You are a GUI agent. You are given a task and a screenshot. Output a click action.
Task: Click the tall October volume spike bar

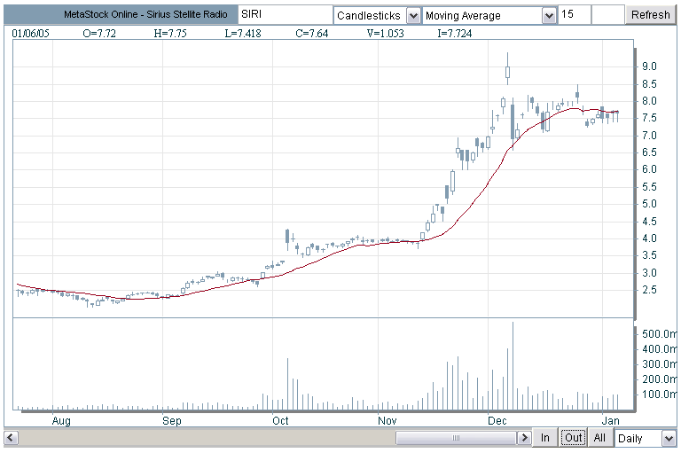click(287, 384)
